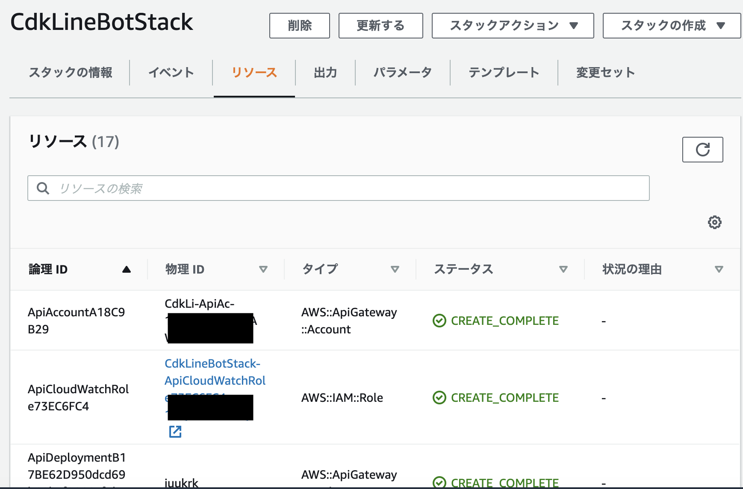Viewport: 743px width, 489px height.
Task: Toggle the filter arrow on the 状況の理由 column
Action: [x=719, y=269]
